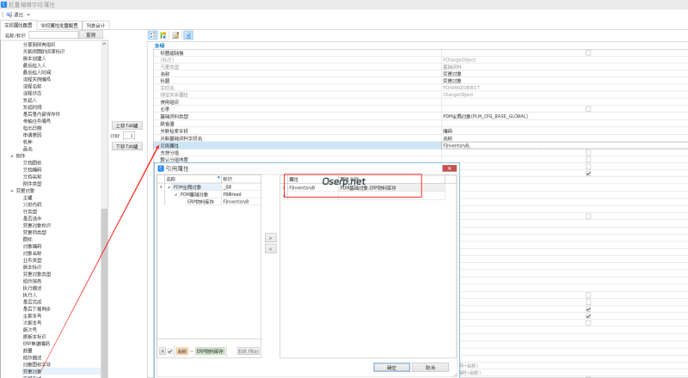Screen dimensions: 688x378
Task: Click the fourth highlighted icon in property toolbar
Action: coord(188,35)
